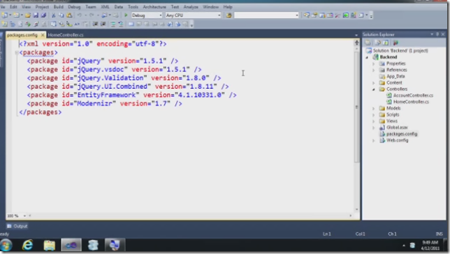Open Windows Explorer folder from the taskbar
The image size is (450, 254).
(x=50, y=245)
